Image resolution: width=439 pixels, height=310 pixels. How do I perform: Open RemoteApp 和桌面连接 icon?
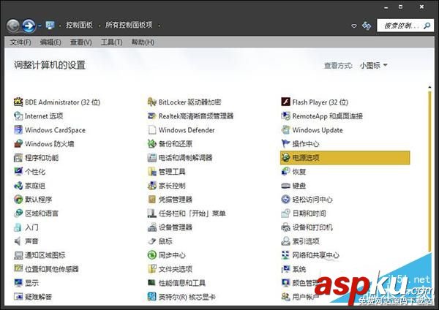click(x=285, y=116)
